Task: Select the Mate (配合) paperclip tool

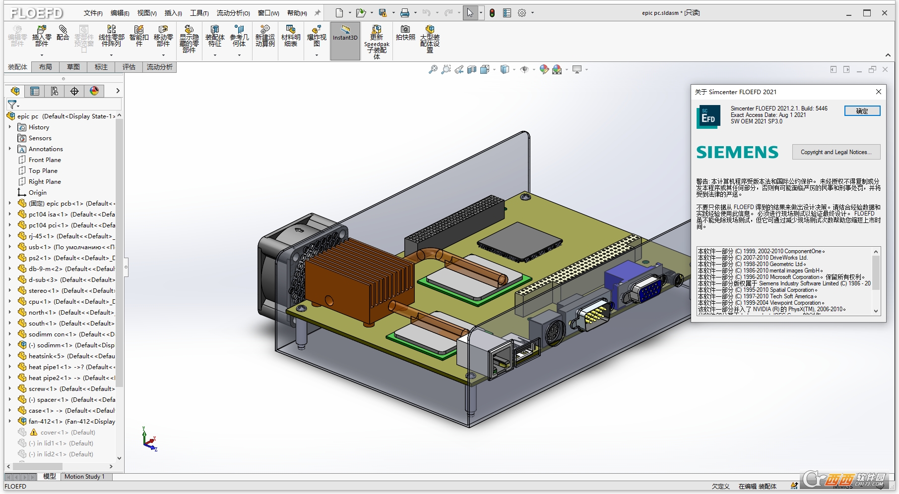Action: coord(63,33)
